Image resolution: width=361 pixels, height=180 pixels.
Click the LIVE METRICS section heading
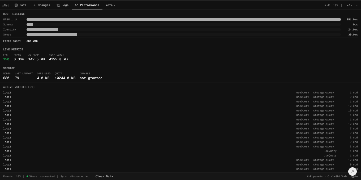tap(13, 49)
